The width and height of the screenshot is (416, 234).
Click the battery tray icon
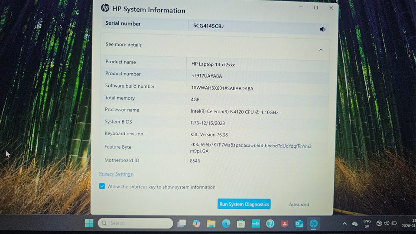click(x=394, y=224)
